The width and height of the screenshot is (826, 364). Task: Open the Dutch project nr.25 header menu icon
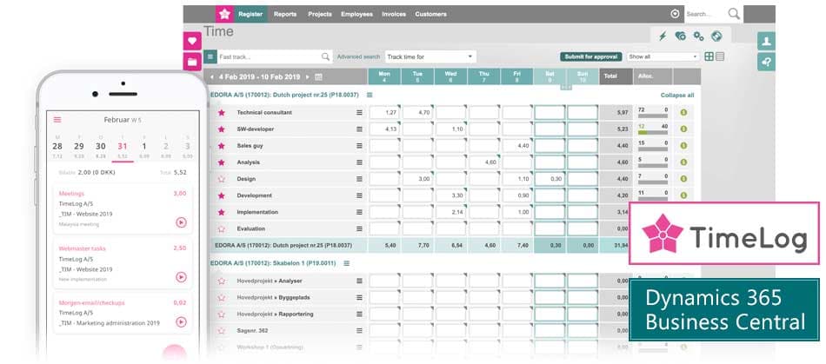click(x=370, y=96)
